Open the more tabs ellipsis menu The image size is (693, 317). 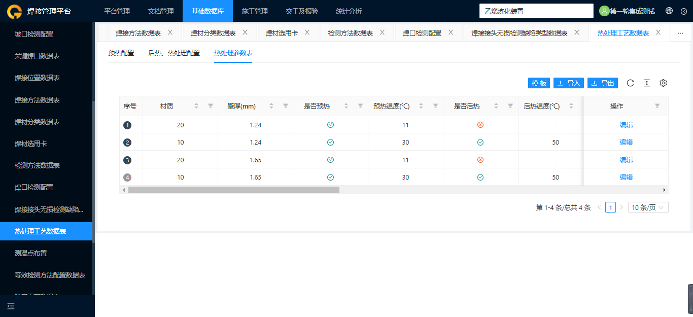681,33
